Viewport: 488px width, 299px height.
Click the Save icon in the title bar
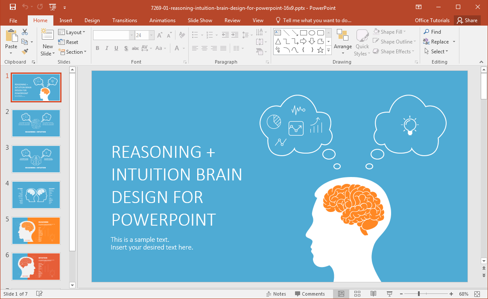pyautogui.click(x=12, y=7)
